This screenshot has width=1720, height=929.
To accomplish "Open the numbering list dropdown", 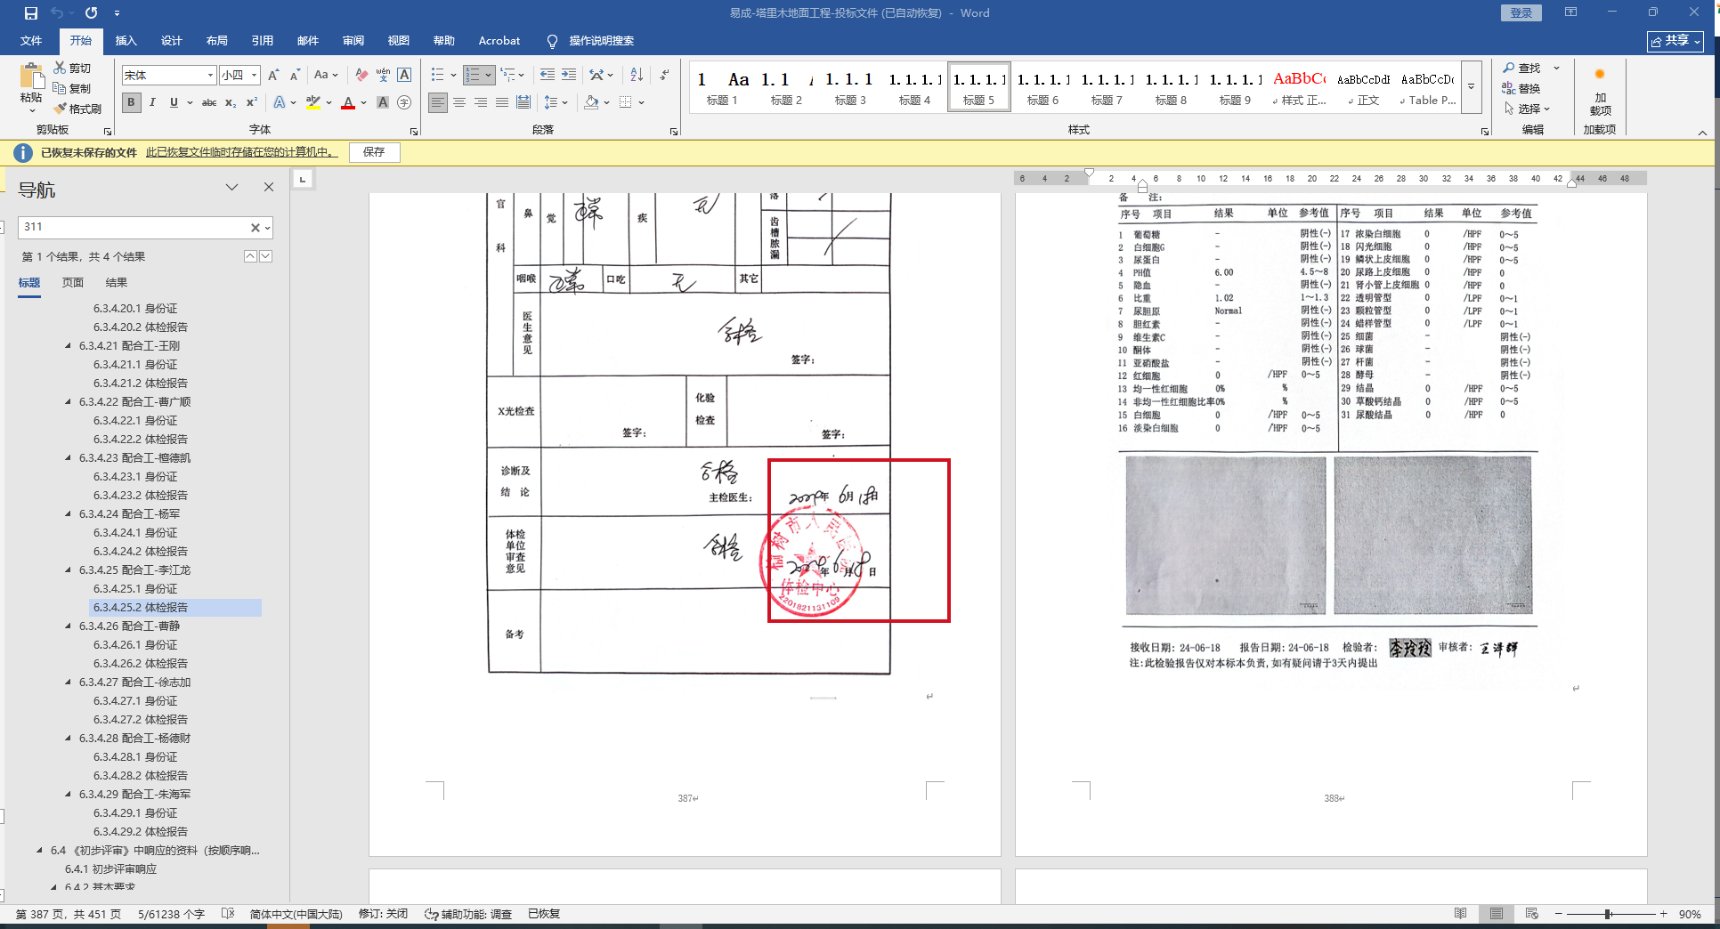I will (489, 76).
